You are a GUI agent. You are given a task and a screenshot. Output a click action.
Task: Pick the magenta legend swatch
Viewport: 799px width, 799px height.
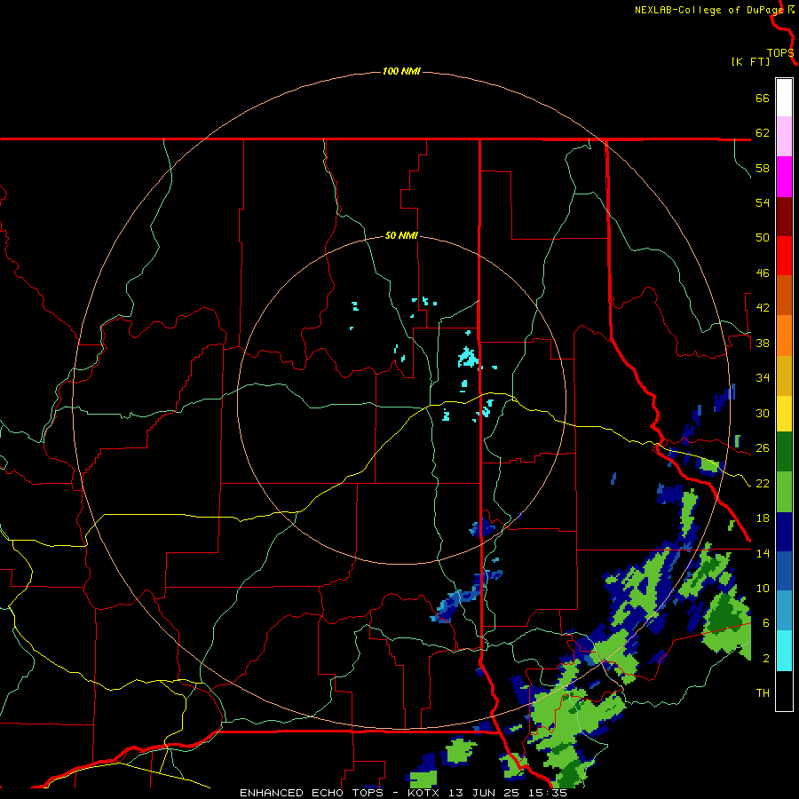click(784, 177)
